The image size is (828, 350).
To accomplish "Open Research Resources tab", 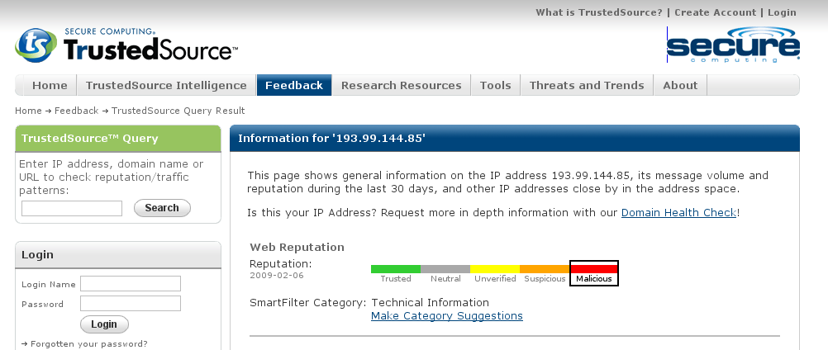I will coord(402,85).
